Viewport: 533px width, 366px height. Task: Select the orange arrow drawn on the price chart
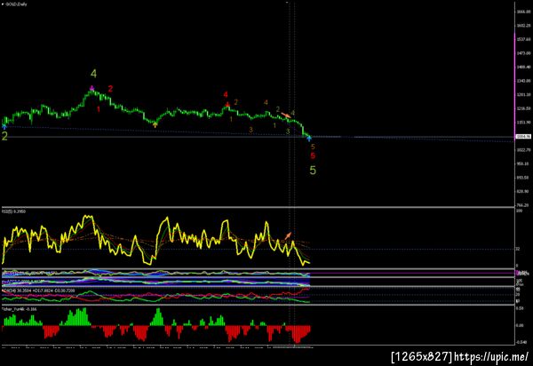[x=287, y=115]
